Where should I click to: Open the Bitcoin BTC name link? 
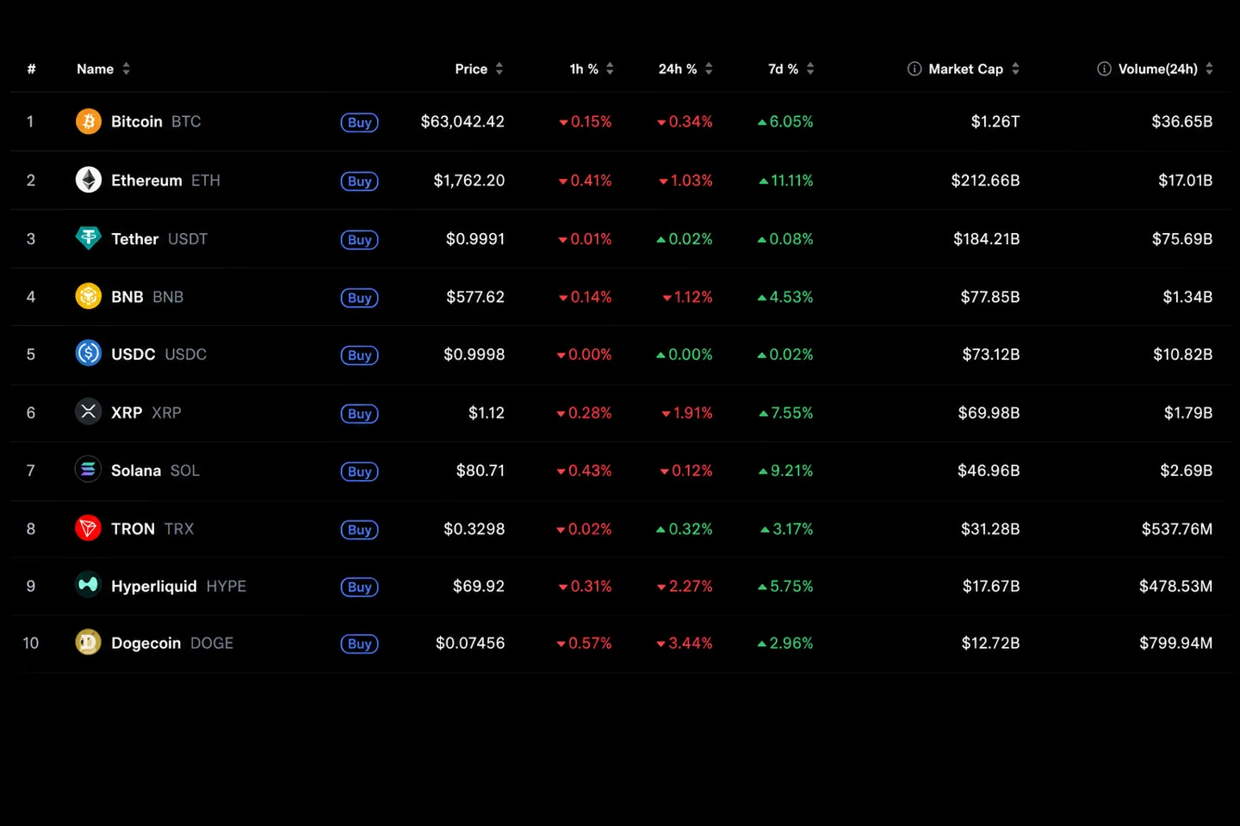(156, 121)
